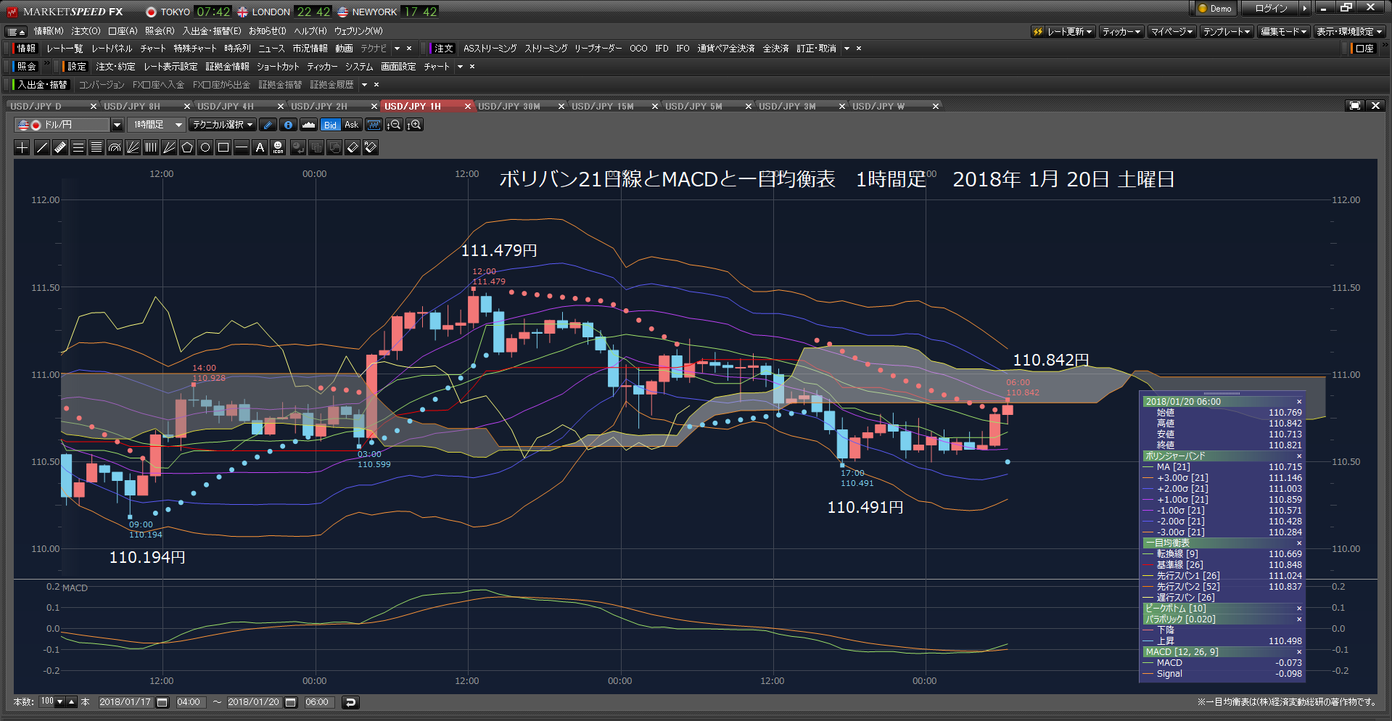This screenshot has height=721, width=1392.
Task: Select the text annotation A tool
Action: coord(260,147)
